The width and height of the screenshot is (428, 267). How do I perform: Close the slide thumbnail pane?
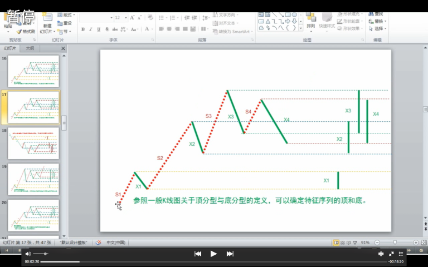click(x=63, y=48)
